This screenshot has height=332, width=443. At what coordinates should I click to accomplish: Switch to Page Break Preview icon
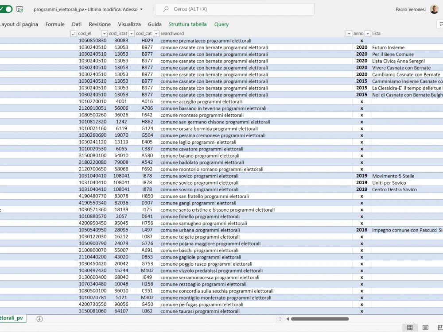click(x=440, y=328)
